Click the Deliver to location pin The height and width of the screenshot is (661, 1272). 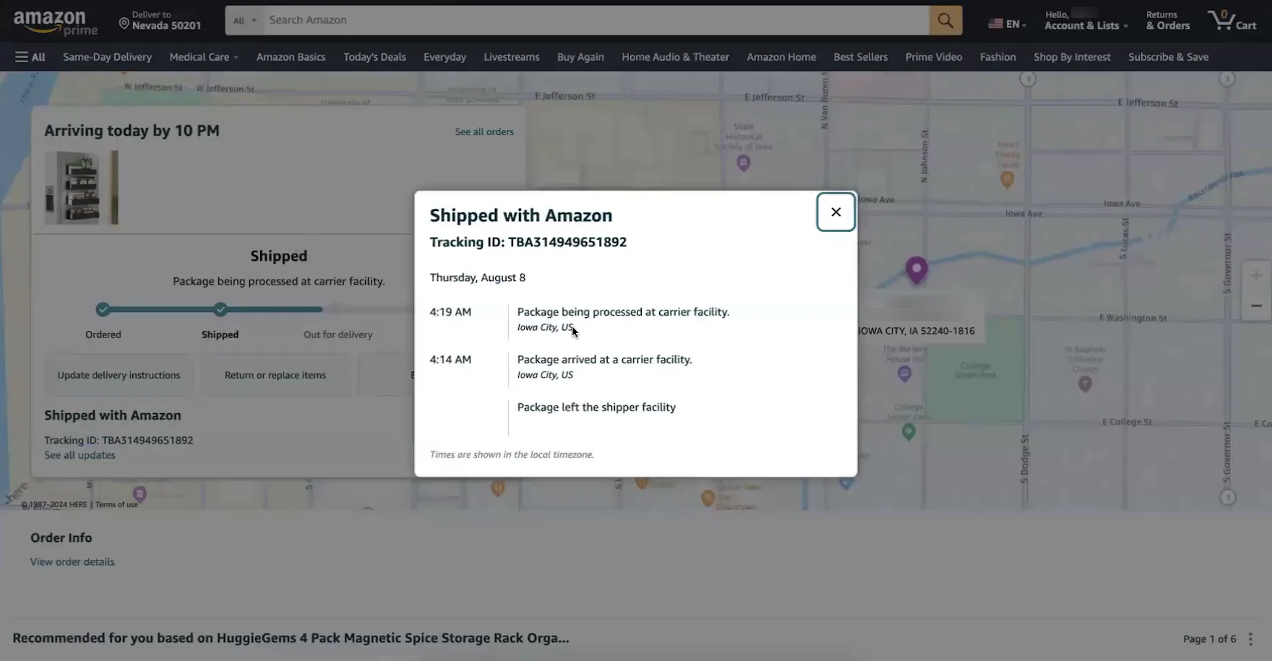[x=124, y=23]
